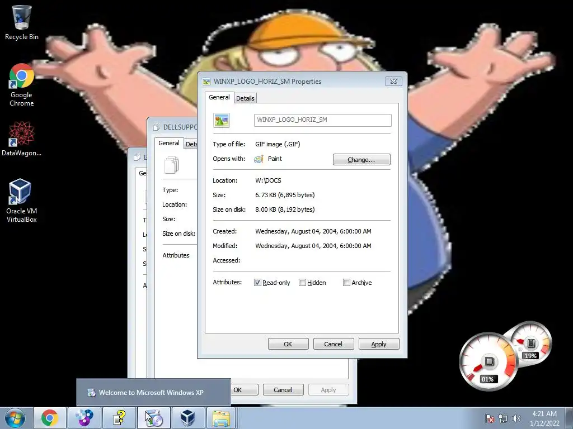Screen dimensions: 573x429
Task: Click the question mark help taskbar icon
Action: (119, 418)
